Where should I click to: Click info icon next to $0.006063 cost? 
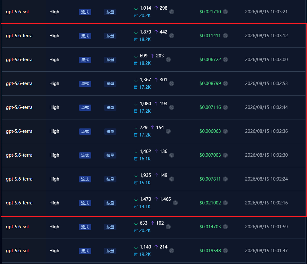[x=225, y=131]
